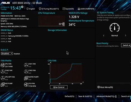Click the 2758 RPM PCH fan reading
The image size is (131, 102).
point(32,86)
